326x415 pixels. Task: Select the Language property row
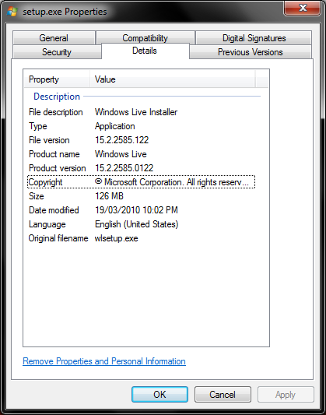click(141, 224)
